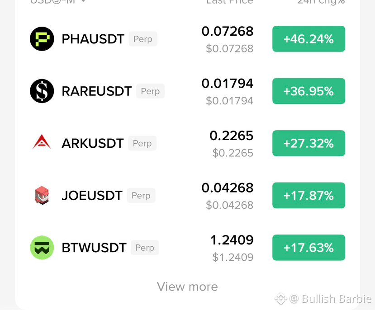Sort by 24h chg% column header
The height and width of the screenshot is (310, 375).
point(321,2)
